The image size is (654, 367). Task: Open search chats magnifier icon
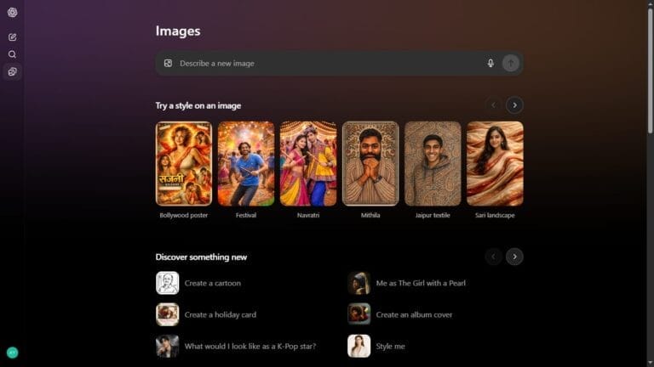[12, 54]
